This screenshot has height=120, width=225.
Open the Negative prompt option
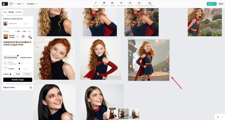(x=26, y=57)
